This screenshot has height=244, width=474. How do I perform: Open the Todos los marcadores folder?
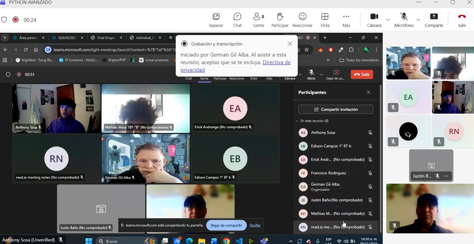(359, 60)
